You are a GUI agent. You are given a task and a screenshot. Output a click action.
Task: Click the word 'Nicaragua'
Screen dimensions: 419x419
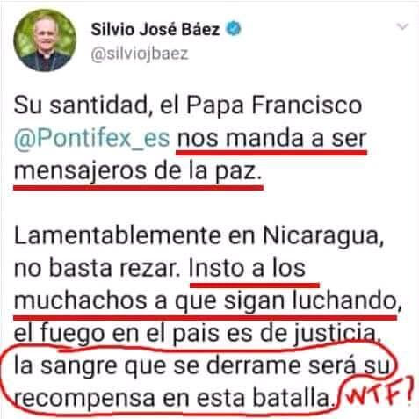coord(321,235)
